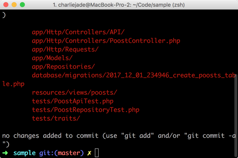Image resolution: width=238 pixels, height=158 pixels.
Task: Click resources/views/poosts/ path line
Action: [x=75, y=93]
